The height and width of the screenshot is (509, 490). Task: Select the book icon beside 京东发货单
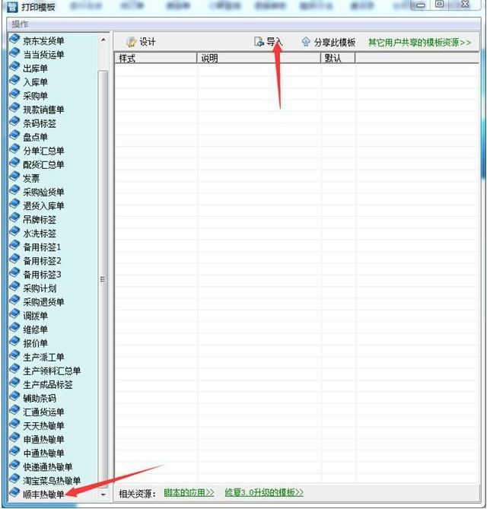click(x=14, y=40)
